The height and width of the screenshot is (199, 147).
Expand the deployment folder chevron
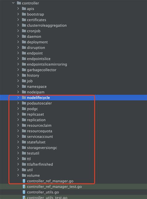(x=18, y=42)
